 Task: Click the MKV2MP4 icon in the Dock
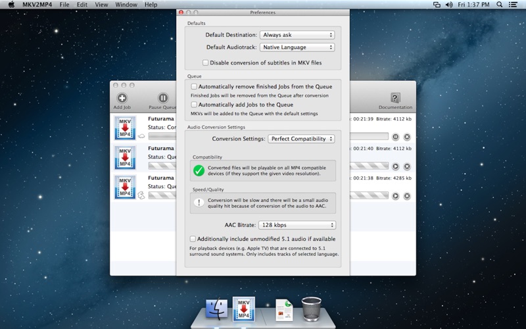[244, 309]
